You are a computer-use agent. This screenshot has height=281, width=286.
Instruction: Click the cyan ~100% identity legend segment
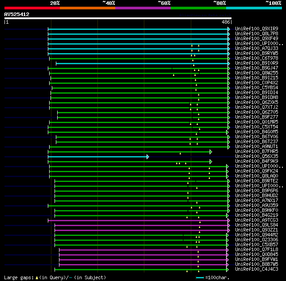(x=254, y=8)
